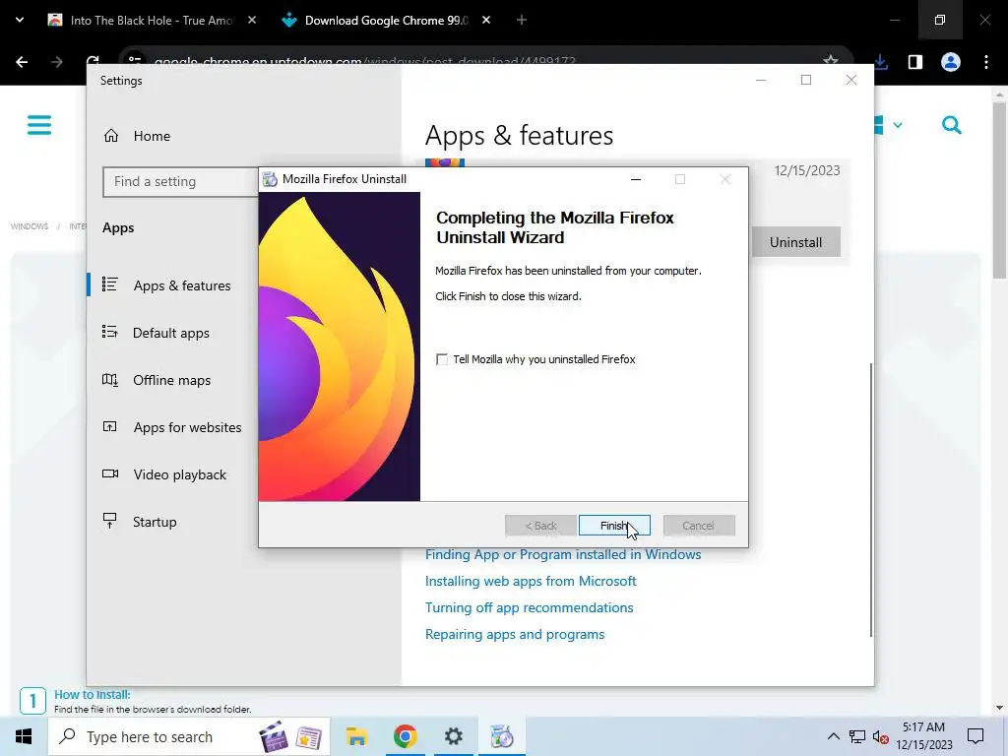Select Default apps in Settings sidebar
1008x756 pixels.
pyautogui.click(x=171, y=333)
